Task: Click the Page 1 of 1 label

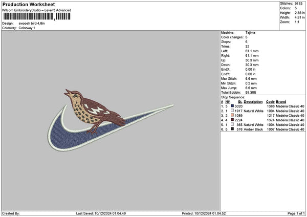Action: click(296, 213)
